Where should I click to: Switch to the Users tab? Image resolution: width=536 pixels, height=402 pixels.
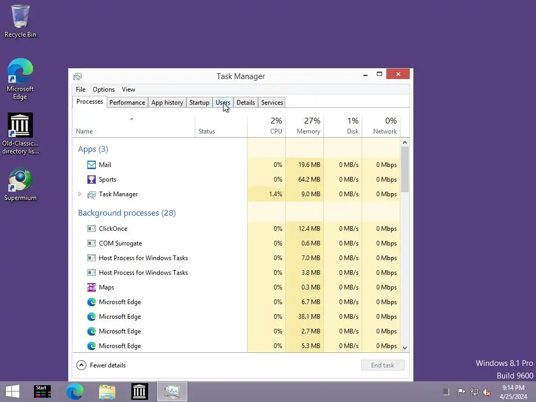pyautogui.click(x=223, y=103)
